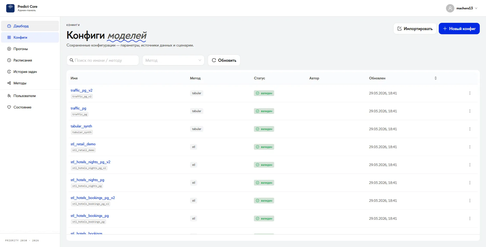Open the actions menu for stl_hotels_bookings_pg_v2 row
The width and height of the screenshot is (486, 247).
point(470,201)
